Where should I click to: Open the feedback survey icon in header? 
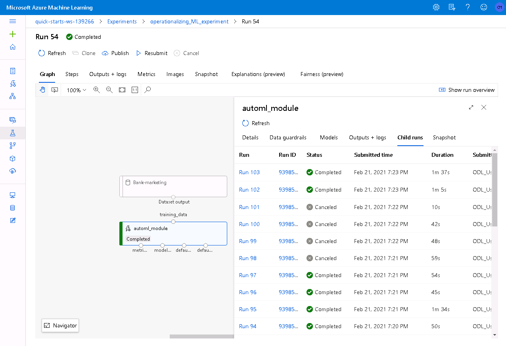click(x=452, y=7)
